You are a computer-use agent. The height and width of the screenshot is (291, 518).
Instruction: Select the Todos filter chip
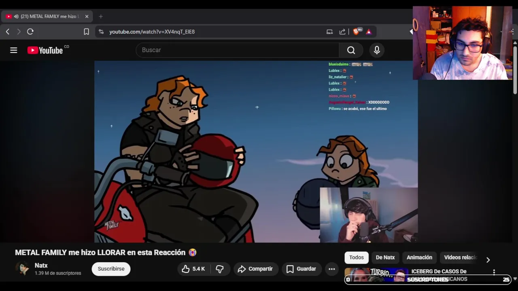pyautogui.click(x=357, y=257)
